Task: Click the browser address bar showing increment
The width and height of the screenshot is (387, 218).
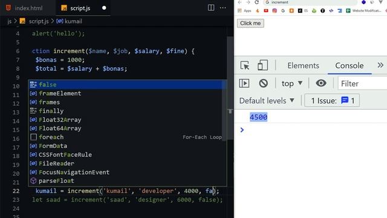Action: [x=310, y=2]
